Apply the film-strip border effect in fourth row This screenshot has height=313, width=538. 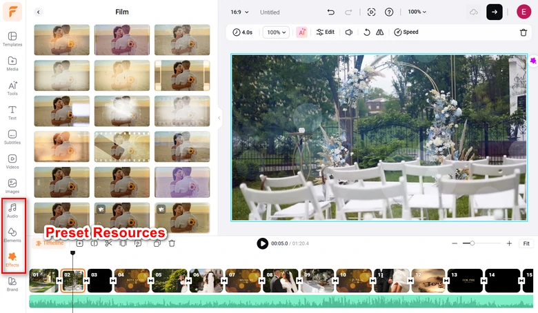[122, 147]
